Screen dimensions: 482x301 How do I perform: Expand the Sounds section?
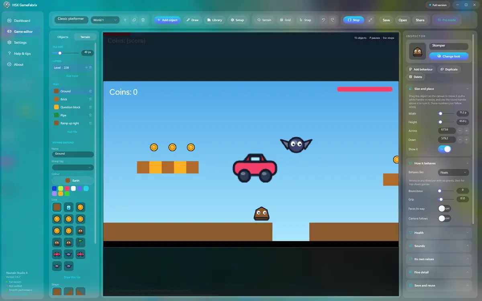439,246
